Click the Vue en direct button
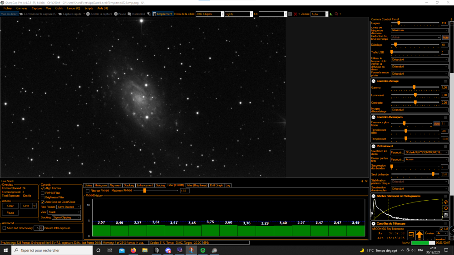The height and width of the screenshot is (255, 454). [9, 14]
